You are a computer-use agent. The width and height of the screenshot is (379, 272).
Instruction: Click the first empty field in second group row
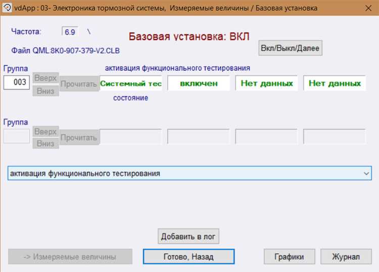click(130, 137)
